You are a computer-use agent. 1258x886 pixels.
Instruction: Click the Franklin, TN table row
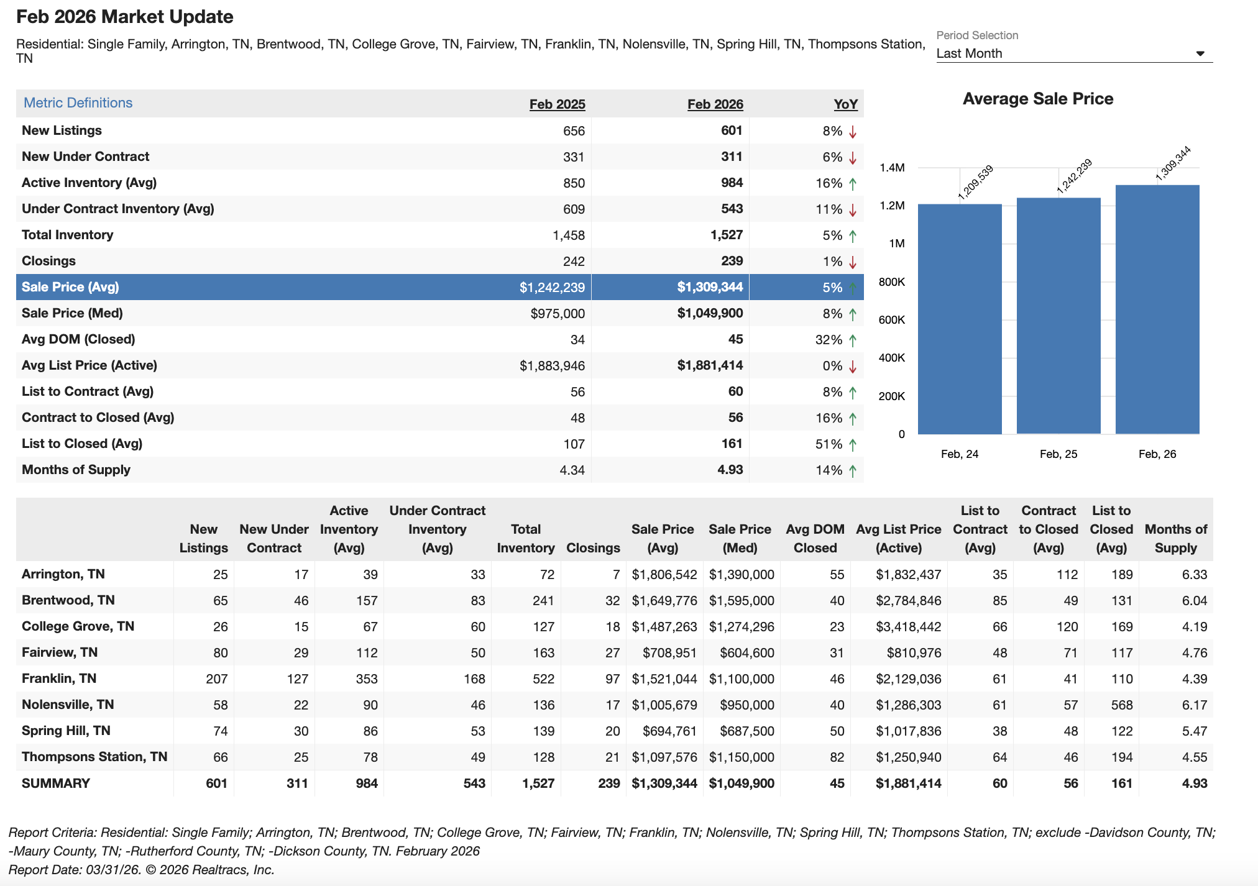pyautogui.click(x=59, y=678)
